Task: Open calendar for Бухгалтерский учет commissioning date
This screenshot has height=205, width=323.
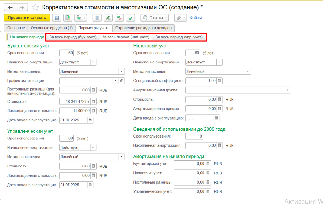Action: 91,120
